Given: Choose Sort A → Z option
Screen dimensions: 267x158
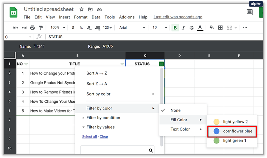Looking at the screenshot, I should (97, 73).
